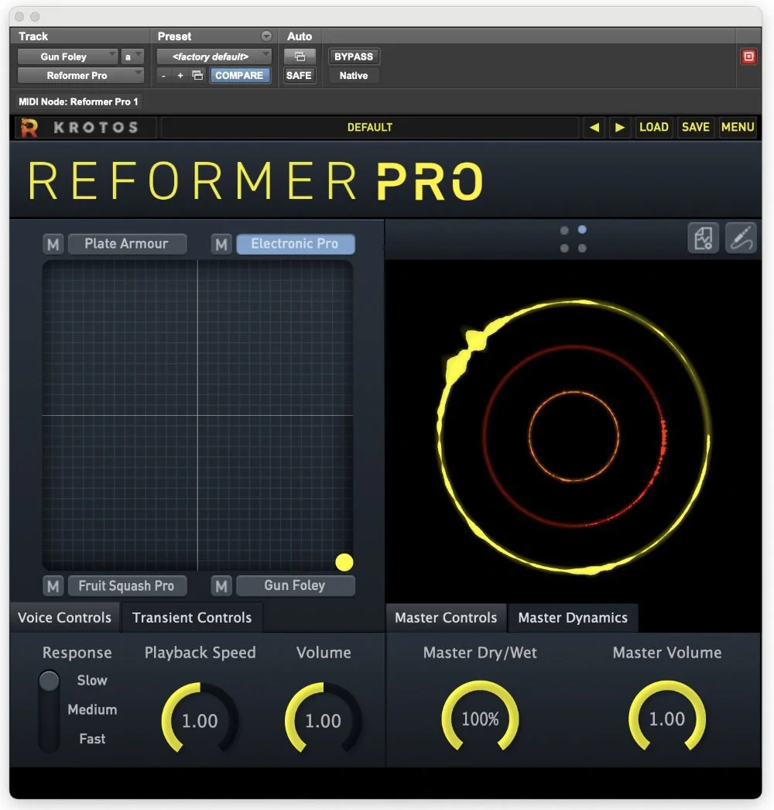Click the circular waveform visualizer
Viewport: 774px width, 810px height.
573,437
